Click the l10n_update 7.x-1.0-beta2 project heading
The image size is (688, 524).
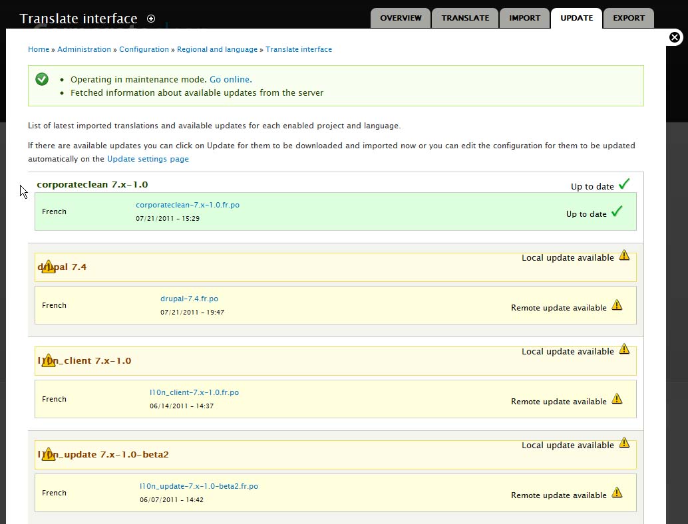pos(103,455)
